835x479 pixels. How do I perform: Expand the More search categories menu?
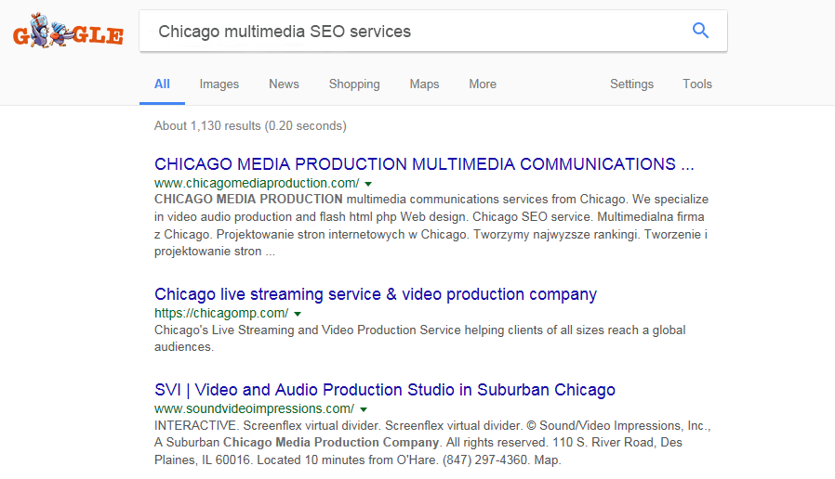coord(483,84)
